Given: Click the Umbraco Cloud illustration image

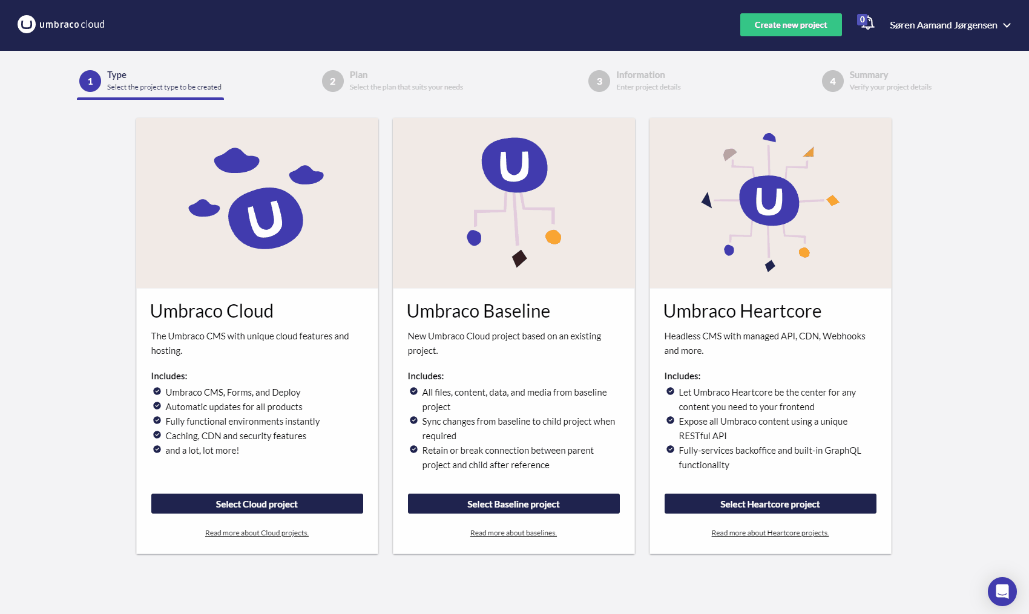Looking at the screenshot, I should [257, 203].
